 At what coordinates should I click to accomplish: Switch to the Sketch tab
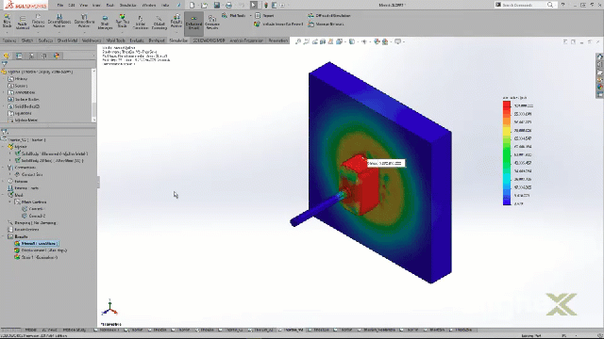(27, 40)
